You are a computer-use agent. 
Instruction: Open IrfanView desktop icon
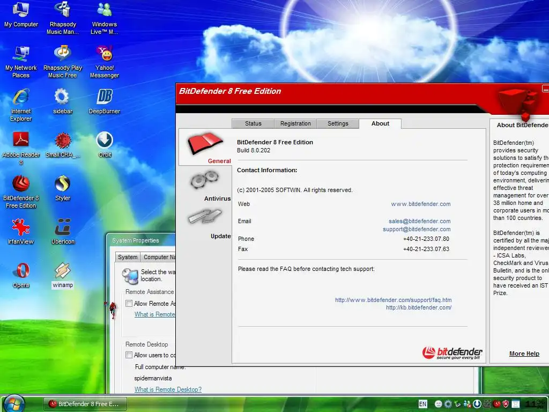(x=21, y=232)
